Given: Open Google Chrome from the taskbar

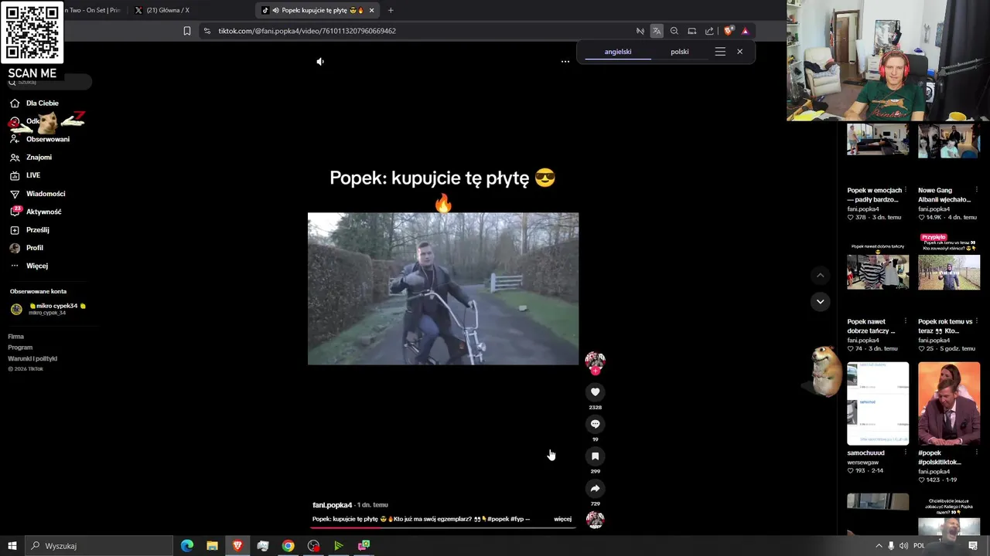Looking at the screenshot, I should 288,546.
